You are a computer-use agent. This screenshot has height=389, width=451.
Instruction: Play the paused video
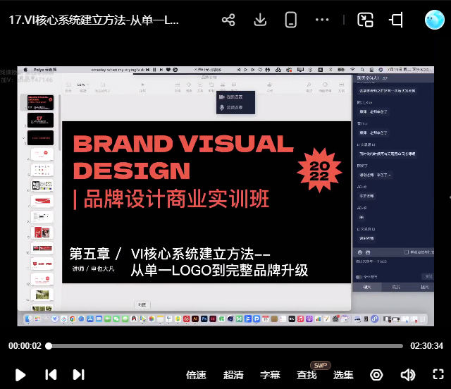click(x=20, y=375)
